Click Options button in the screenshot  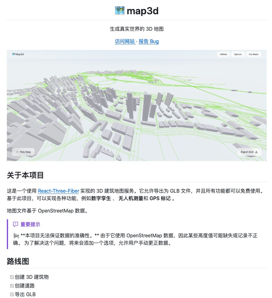pyautogui.click(x=238, y=54)
